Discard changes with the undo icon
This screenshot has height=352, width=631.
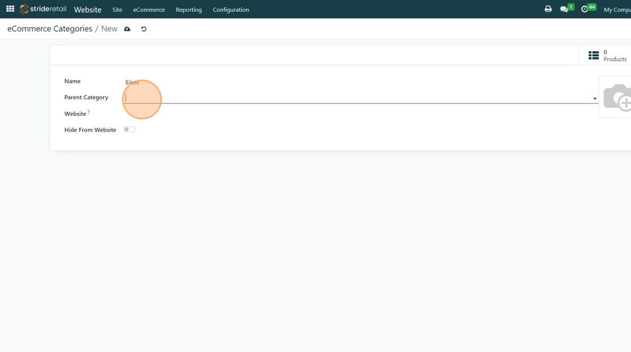[x=144, y=29]
